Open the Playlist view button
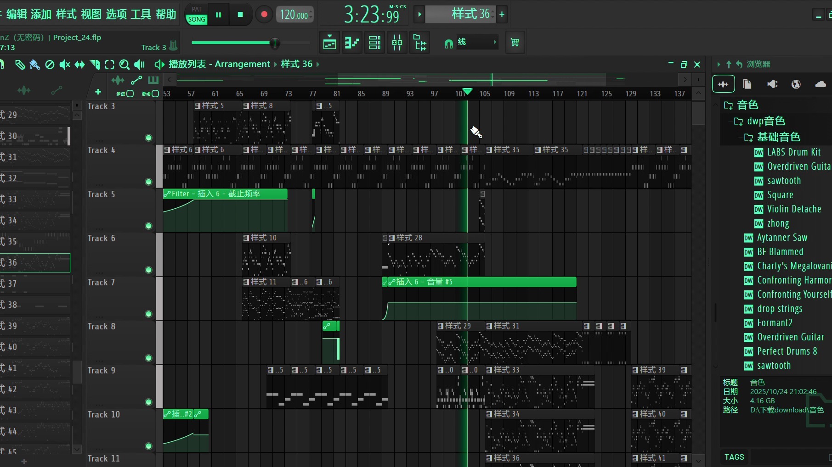832x467 pixels. 329,43
